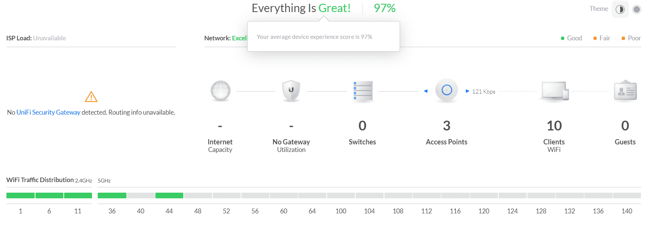Click channel 1 traffic bar
The height and width of the screenshot is (233, 659).
20,195
